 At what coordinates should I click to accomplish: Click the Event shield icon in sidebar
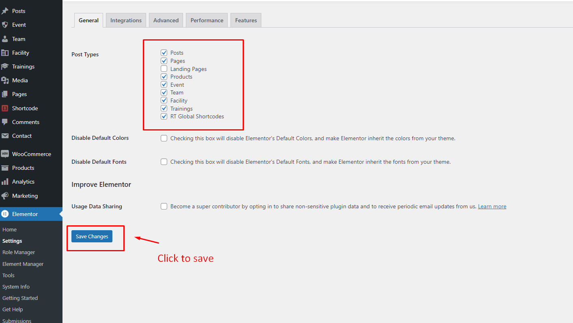(5, 25)
